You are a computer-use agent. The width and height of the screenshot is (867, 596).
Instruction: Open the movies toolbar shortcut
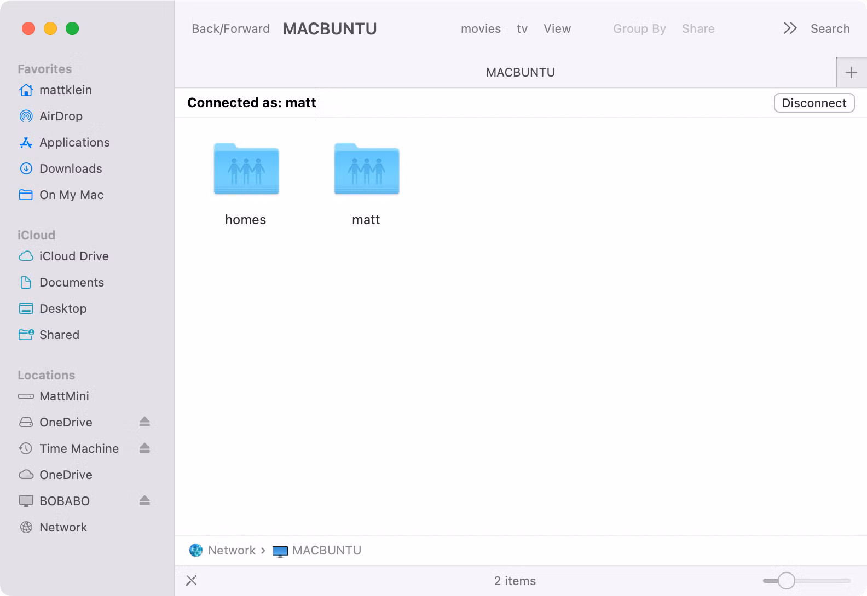481,28
